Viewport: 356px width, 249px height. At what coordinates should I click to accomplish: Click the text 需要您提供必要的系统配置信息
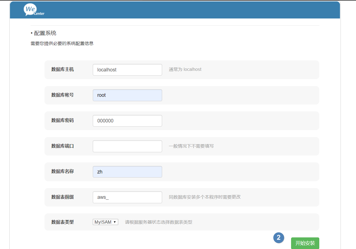click(62, 44)
